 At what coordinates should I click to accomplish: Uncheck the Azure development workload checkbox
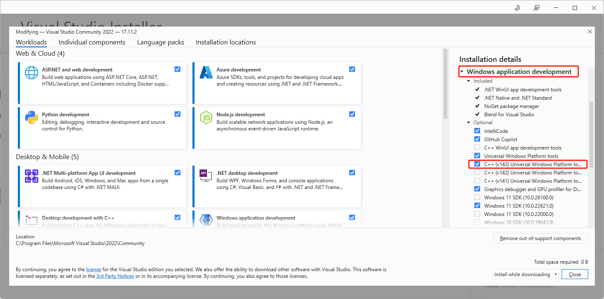coord(352,69)
